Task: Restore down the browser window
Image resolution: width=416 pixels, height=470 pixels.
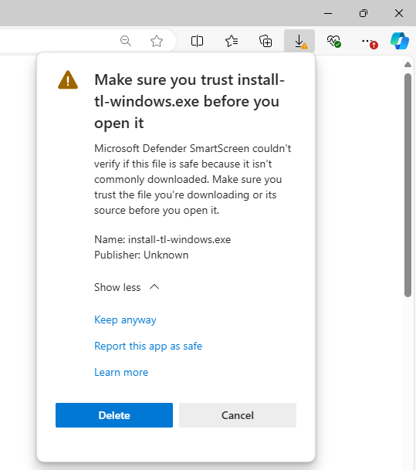Action: (364, 13)
